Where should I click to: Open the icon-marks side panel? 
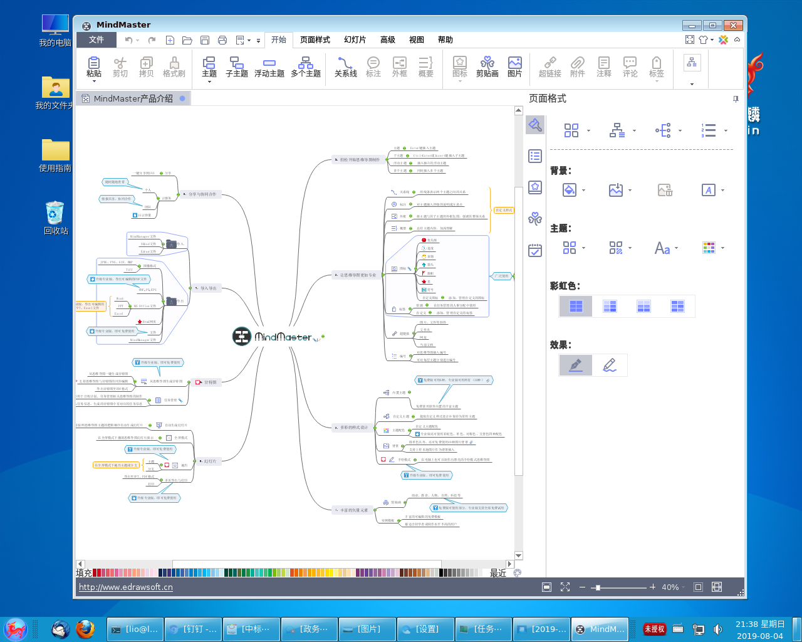535,187
